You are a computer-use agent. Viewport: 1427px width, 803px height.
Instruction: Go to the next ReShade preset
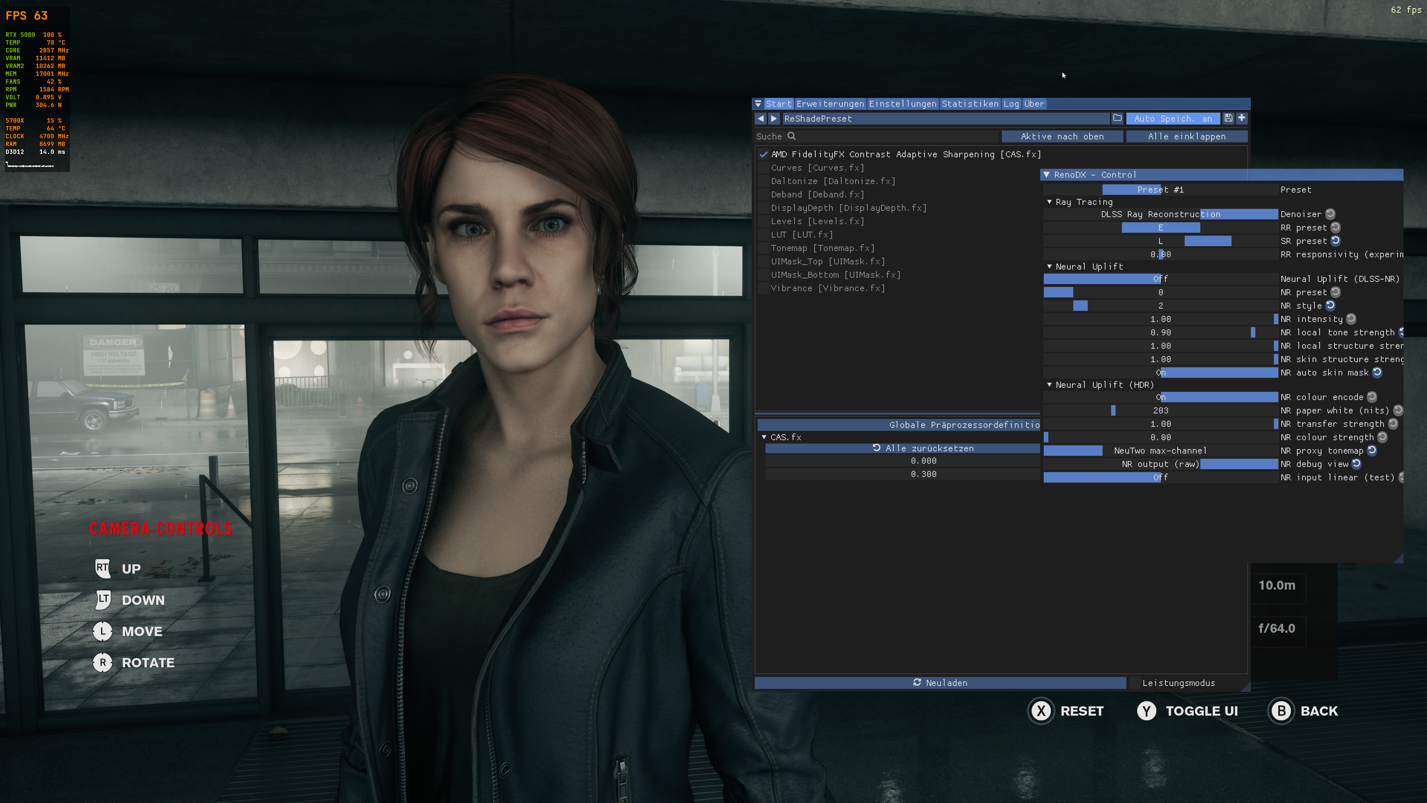point(774,119)
